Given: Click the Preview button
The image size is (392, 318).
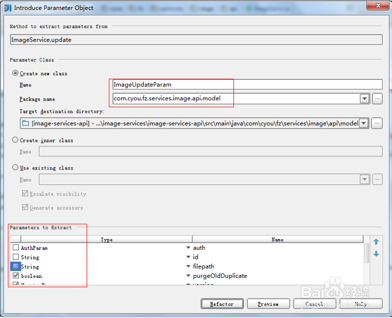Looking at the screenshot, I should [x=268, y=304].
